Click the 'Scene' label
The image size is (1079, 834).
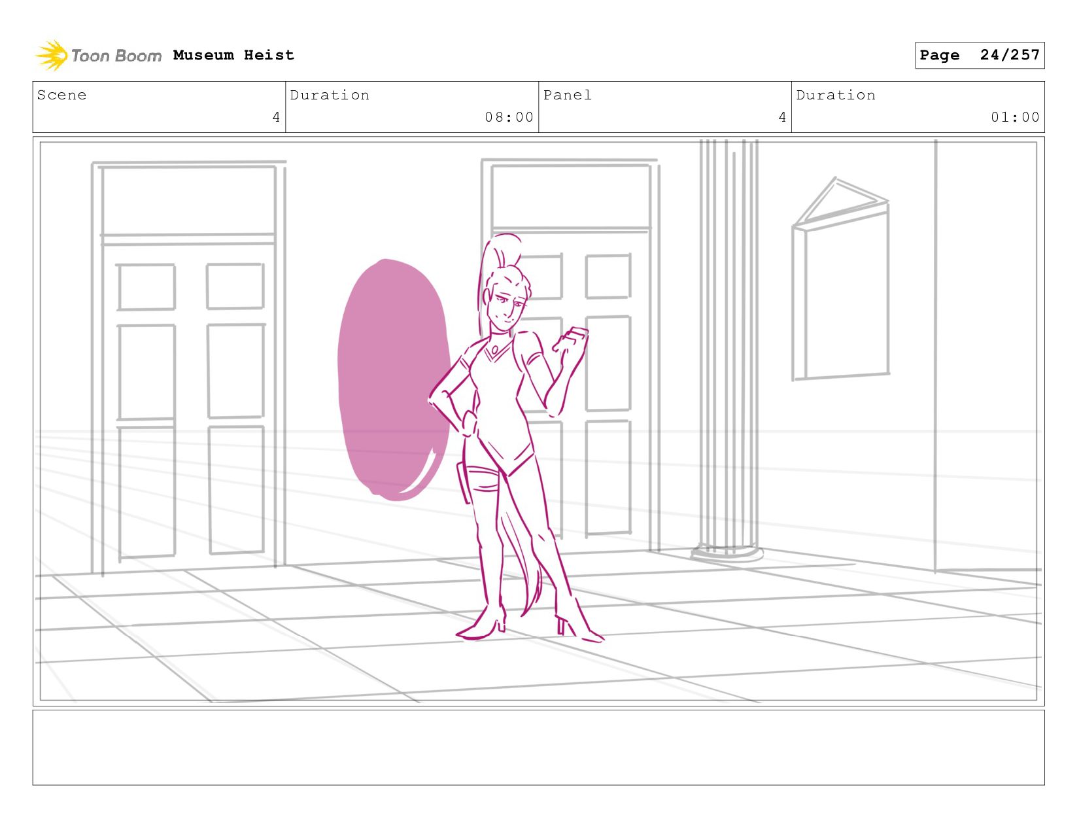61,96
